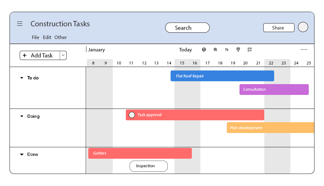This screenshot has width=324, height=186.
Task: Click the sort arrows icon
Action: [x=227, y=50]
